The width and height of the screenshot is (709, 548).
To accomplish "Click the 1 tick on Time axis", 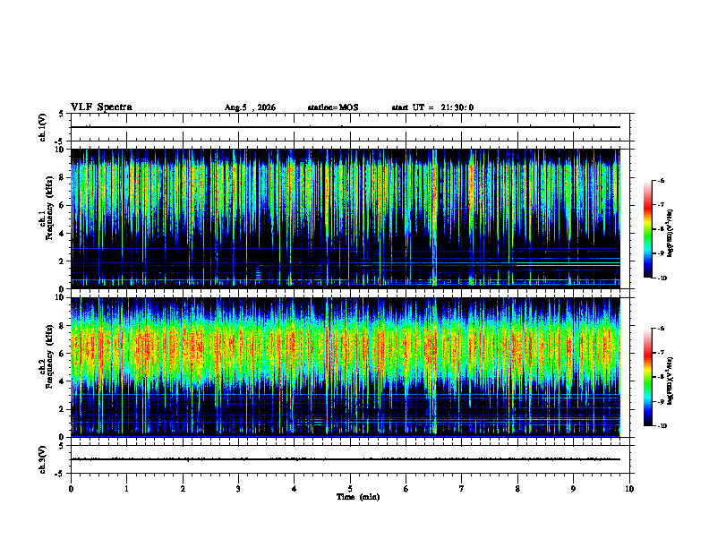I will coord(126,489).
